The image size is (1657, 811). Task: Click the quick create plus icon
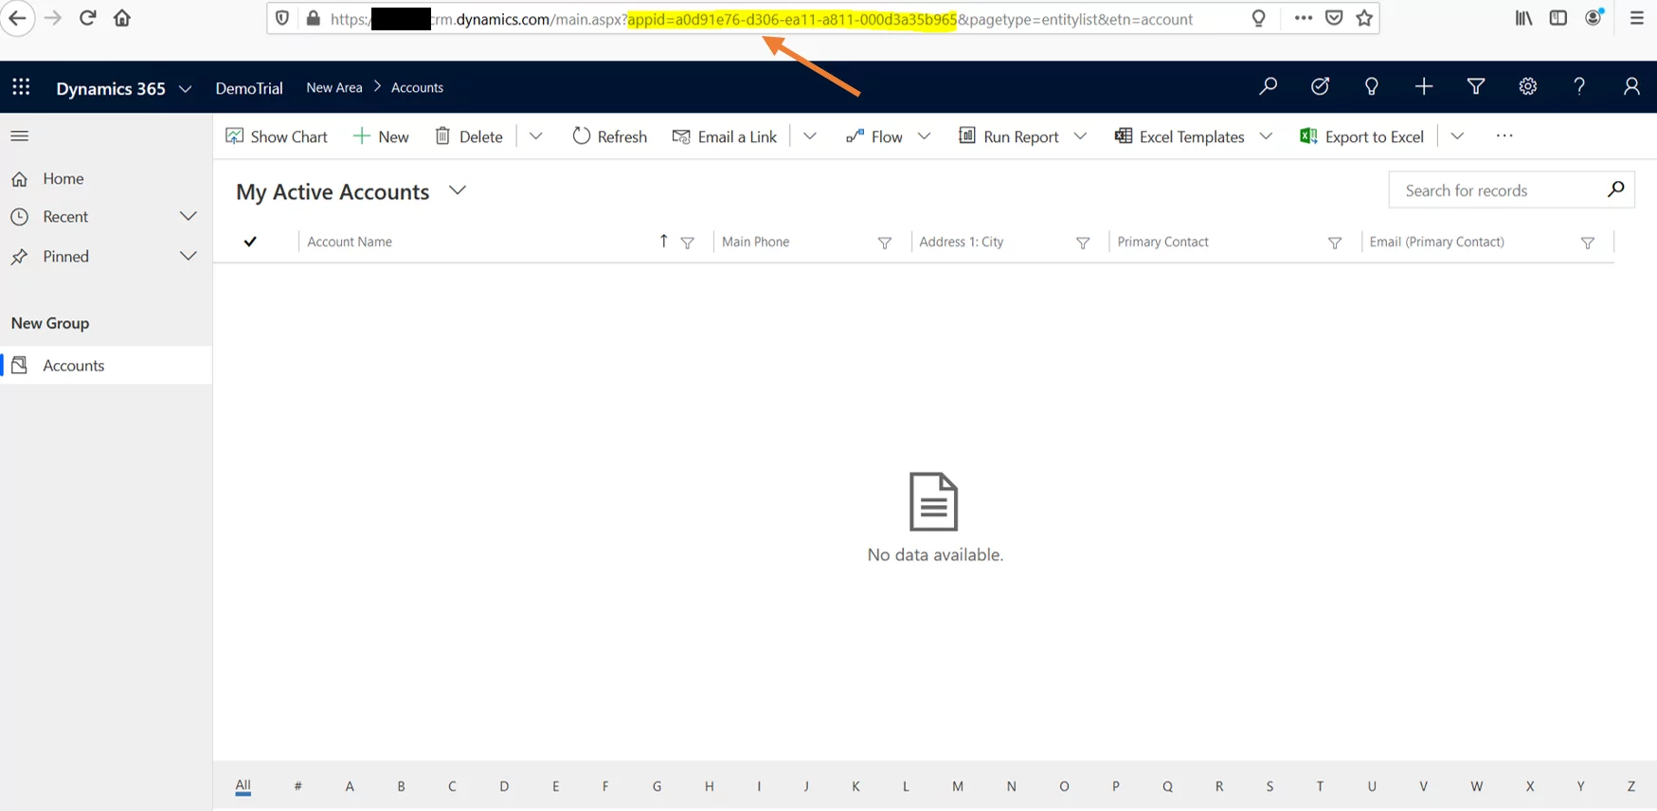(1423, 87)
